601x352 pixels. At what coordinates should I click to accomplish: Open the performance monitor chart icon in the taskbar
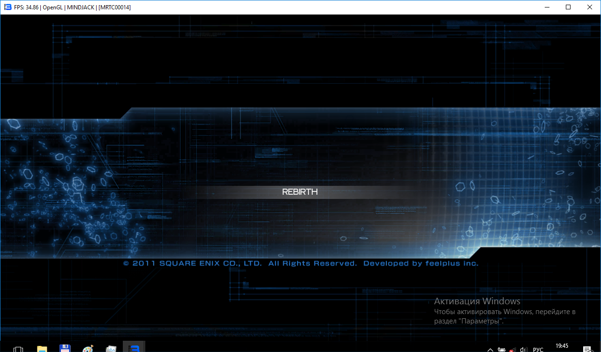click(111, 349)
